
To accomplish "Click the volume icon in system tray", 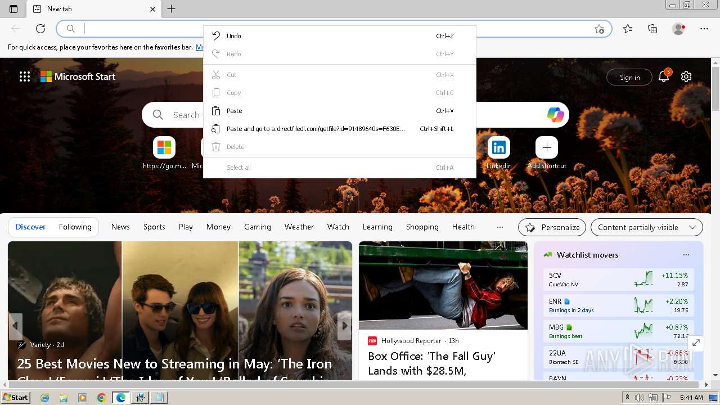I will 640,398.
